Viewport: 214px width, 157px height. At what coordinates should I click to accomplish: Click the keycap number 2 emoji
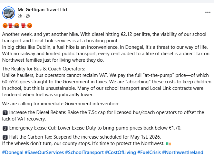(x=5, y=128)
